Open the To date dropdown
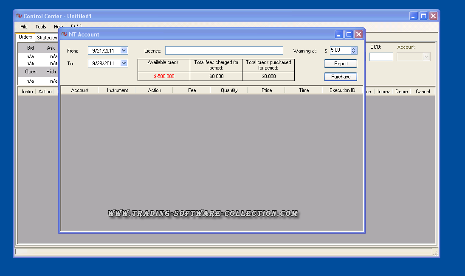 [x=124, y=63]
